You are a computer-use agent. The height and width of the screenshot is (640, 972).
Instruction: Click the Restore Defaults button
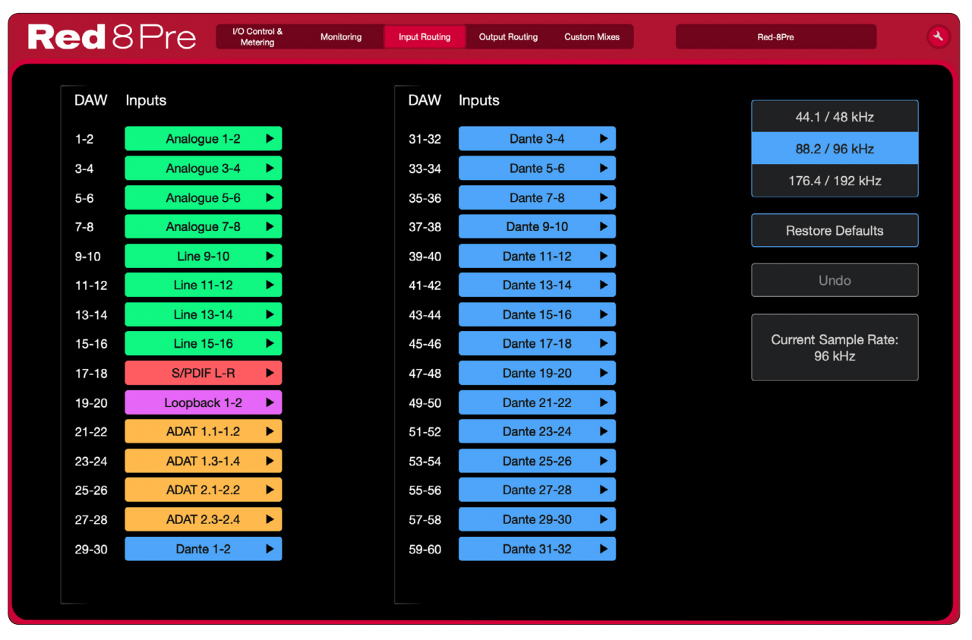coord(835,231)
